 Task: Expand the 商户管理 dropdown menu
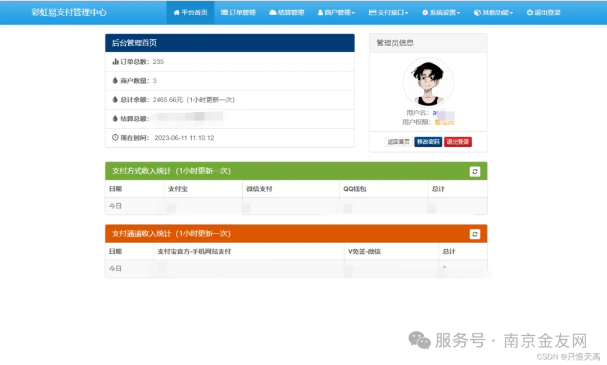336,12
